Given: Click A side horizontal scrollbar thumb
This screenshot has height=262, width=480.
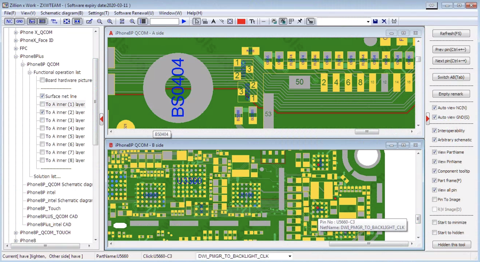Looking at the screenshot, I should click(x=367, y=132).
